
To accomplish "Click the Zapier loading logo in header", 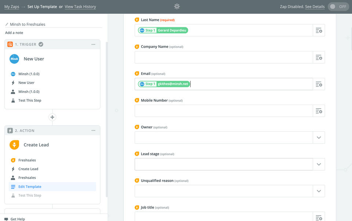I will pyautogui.click(x=177, y=6).
